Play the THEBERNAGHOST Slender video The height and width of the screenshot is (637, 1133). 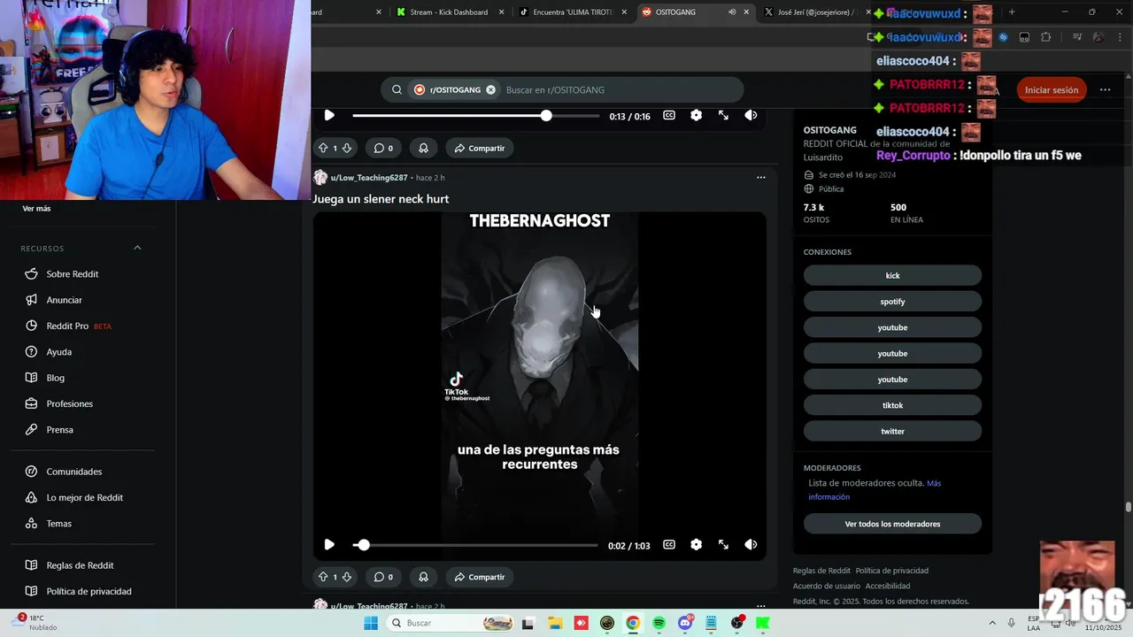tap(329, 545)
